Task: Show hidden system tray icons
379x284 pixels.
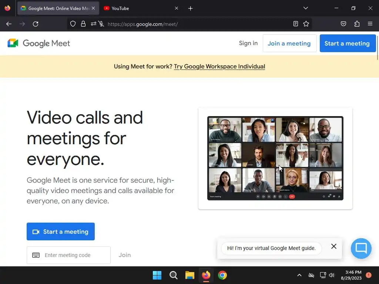Action: pyautogui.click(x=299, y=275)
